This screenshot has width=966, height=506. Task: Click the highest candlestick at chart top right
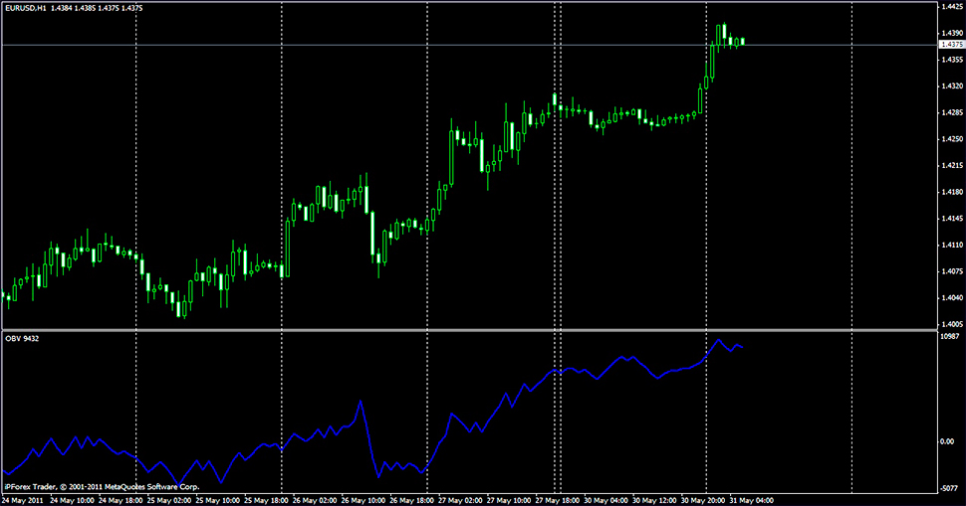tap(723, 32)
